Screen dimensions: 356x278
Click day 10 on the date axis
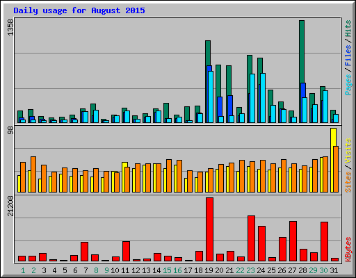click(x=115, y=270)
